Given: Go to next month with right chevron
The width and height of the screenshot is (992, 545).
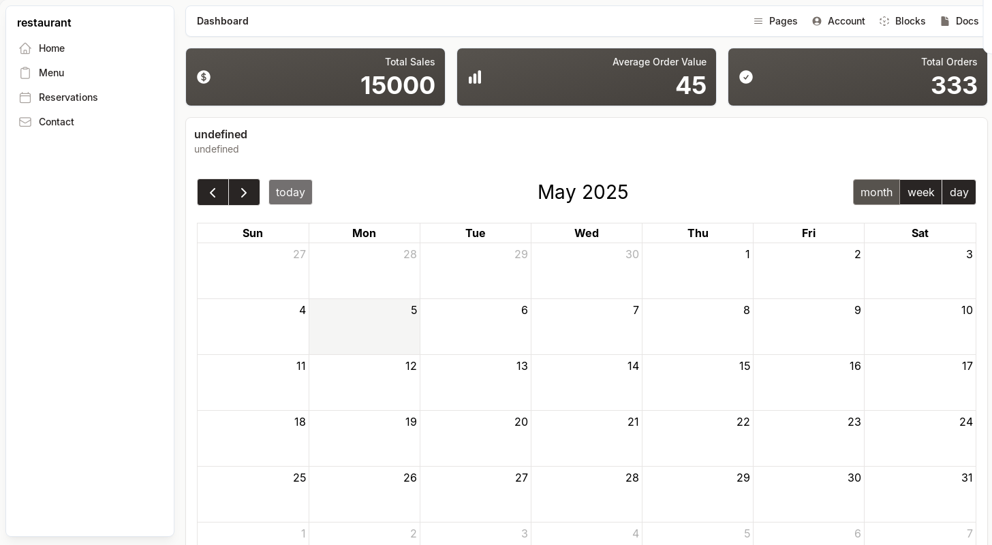Looking at the screenshot, I should coord(244,192).
